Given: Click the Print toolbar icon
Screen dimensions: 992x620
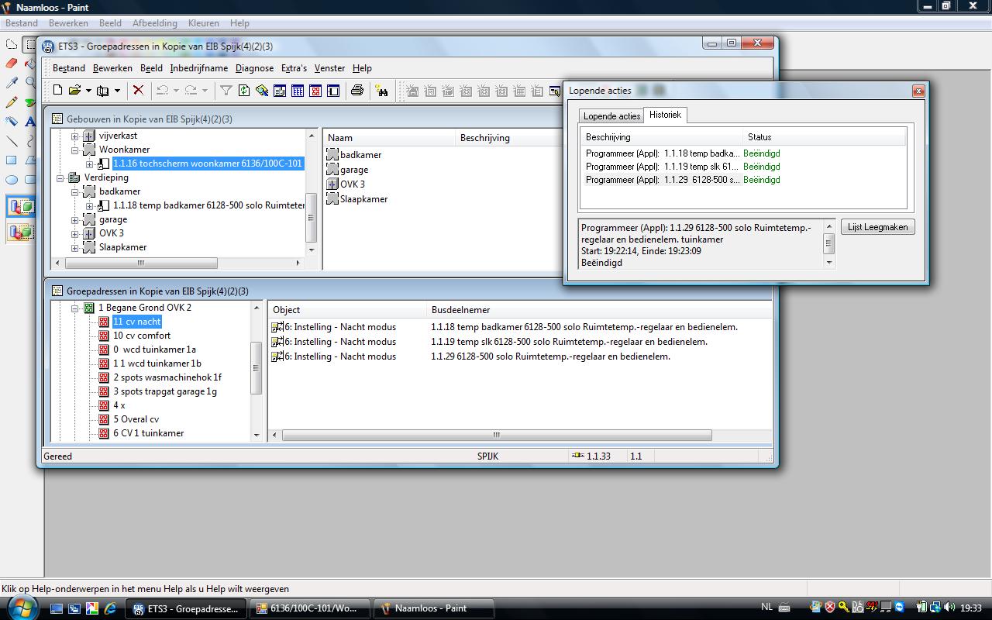Looking at the screenshot, I should [x=356, y=91].
